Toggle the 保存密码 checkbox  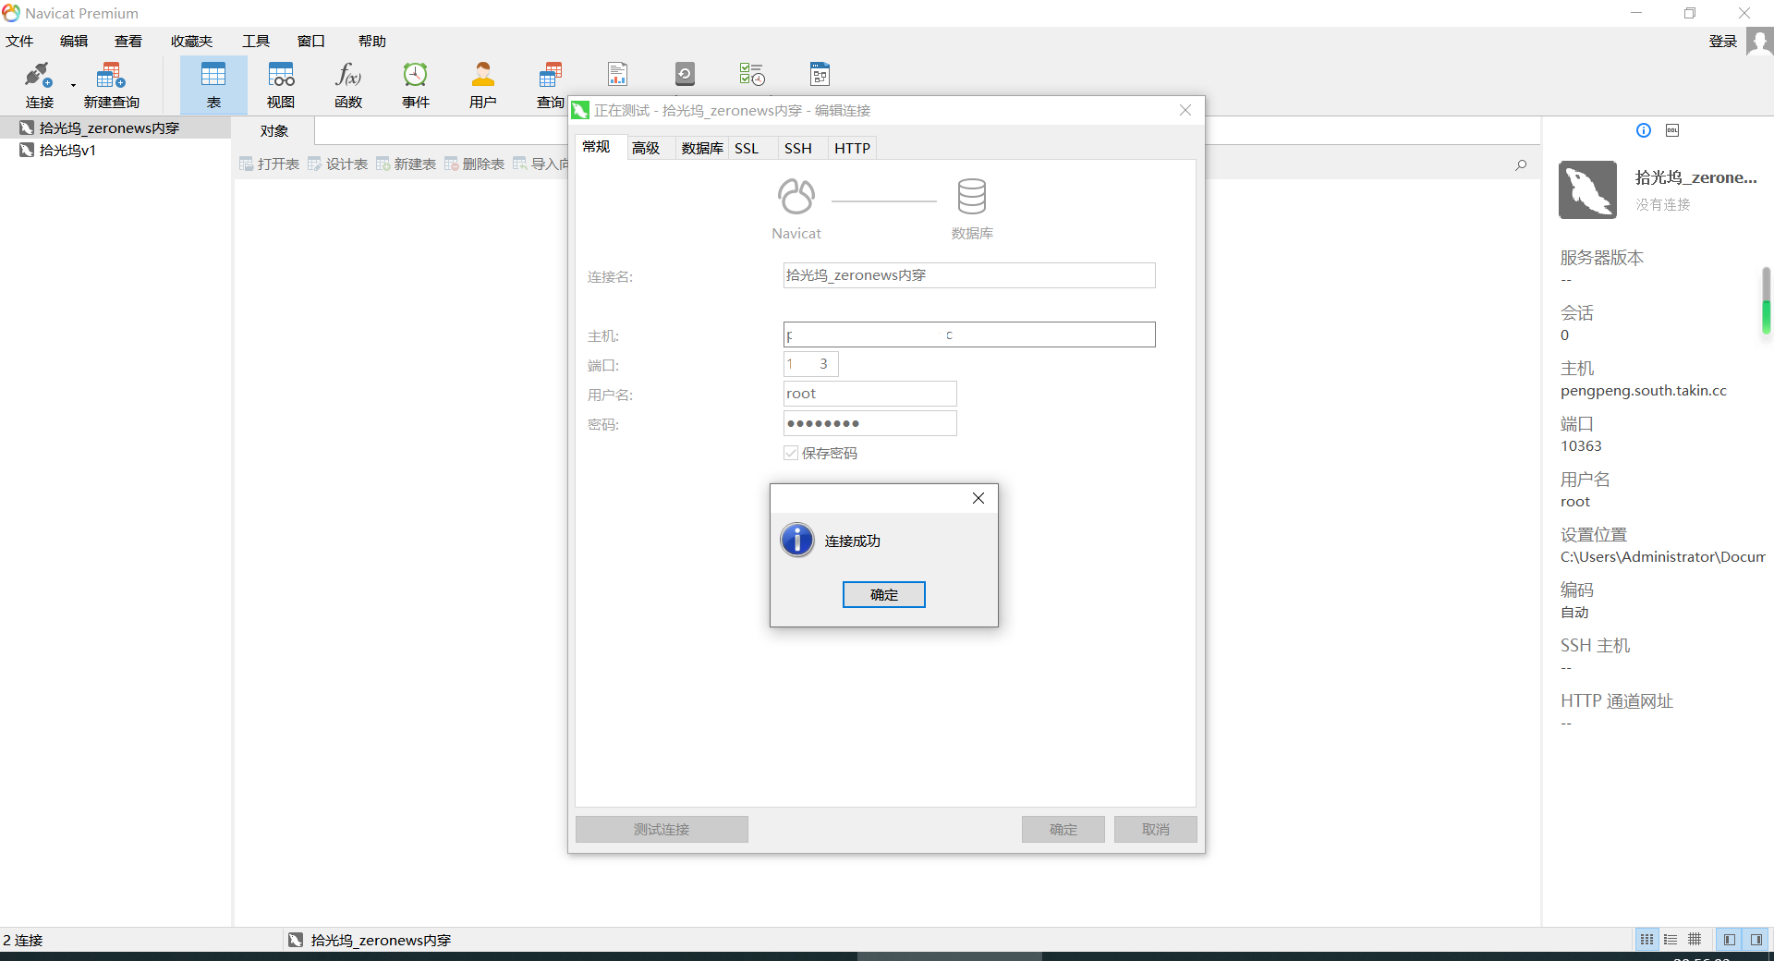791,453
